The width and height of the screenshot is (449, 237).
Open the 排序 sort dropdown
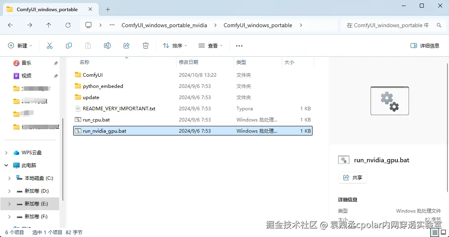174,45
